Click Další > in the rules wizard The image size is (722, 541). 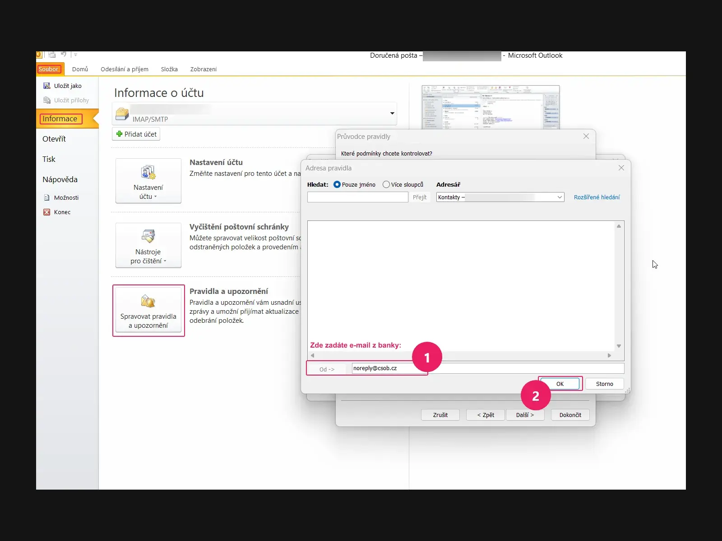525,415
